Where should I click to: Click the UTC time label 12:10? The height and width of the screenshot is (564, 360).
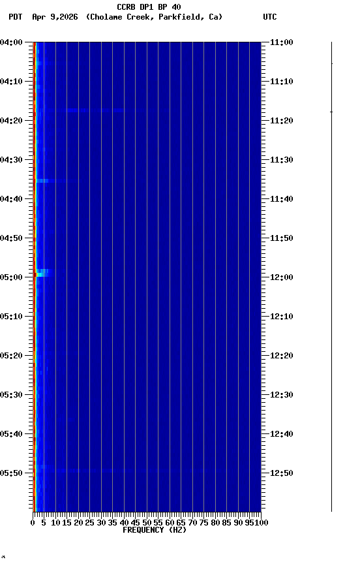click(x=281, y=317)
